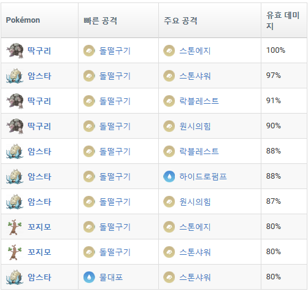Click the rock type icon beside 스톤샤워 in the 97% row
Viewport: 308px width, 291px height.
(x=169, y=76)
